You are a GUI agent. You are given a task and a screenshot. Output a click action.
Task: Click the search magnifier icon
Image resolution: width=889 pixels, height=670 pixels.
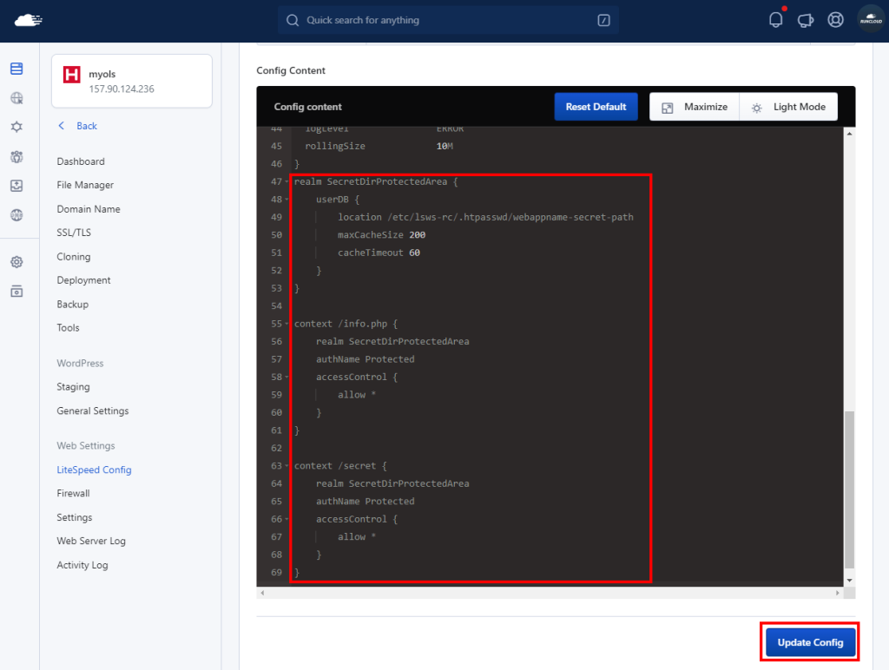pyautogui.click(x=292, y=21)
